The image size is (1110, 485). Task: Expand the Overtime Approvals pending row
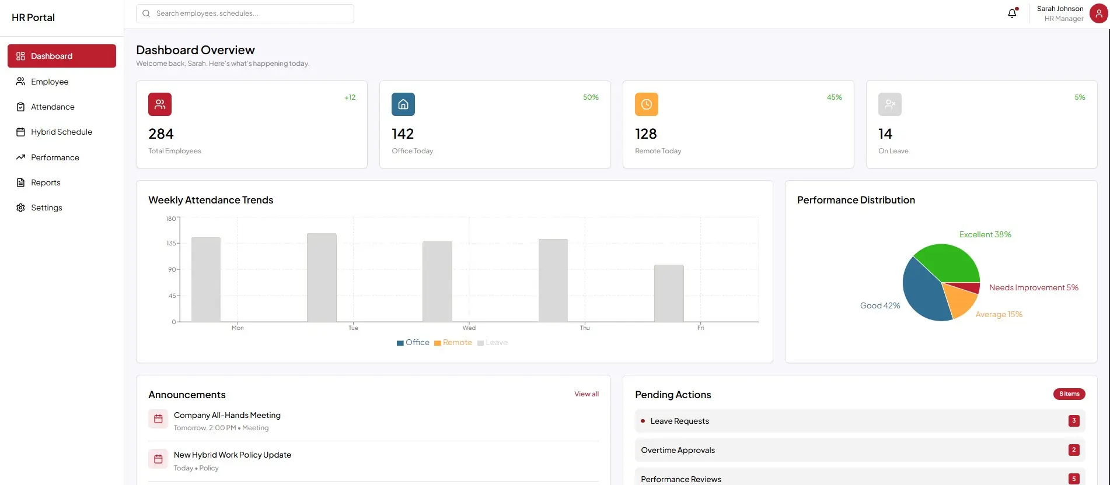coord(859,450)
